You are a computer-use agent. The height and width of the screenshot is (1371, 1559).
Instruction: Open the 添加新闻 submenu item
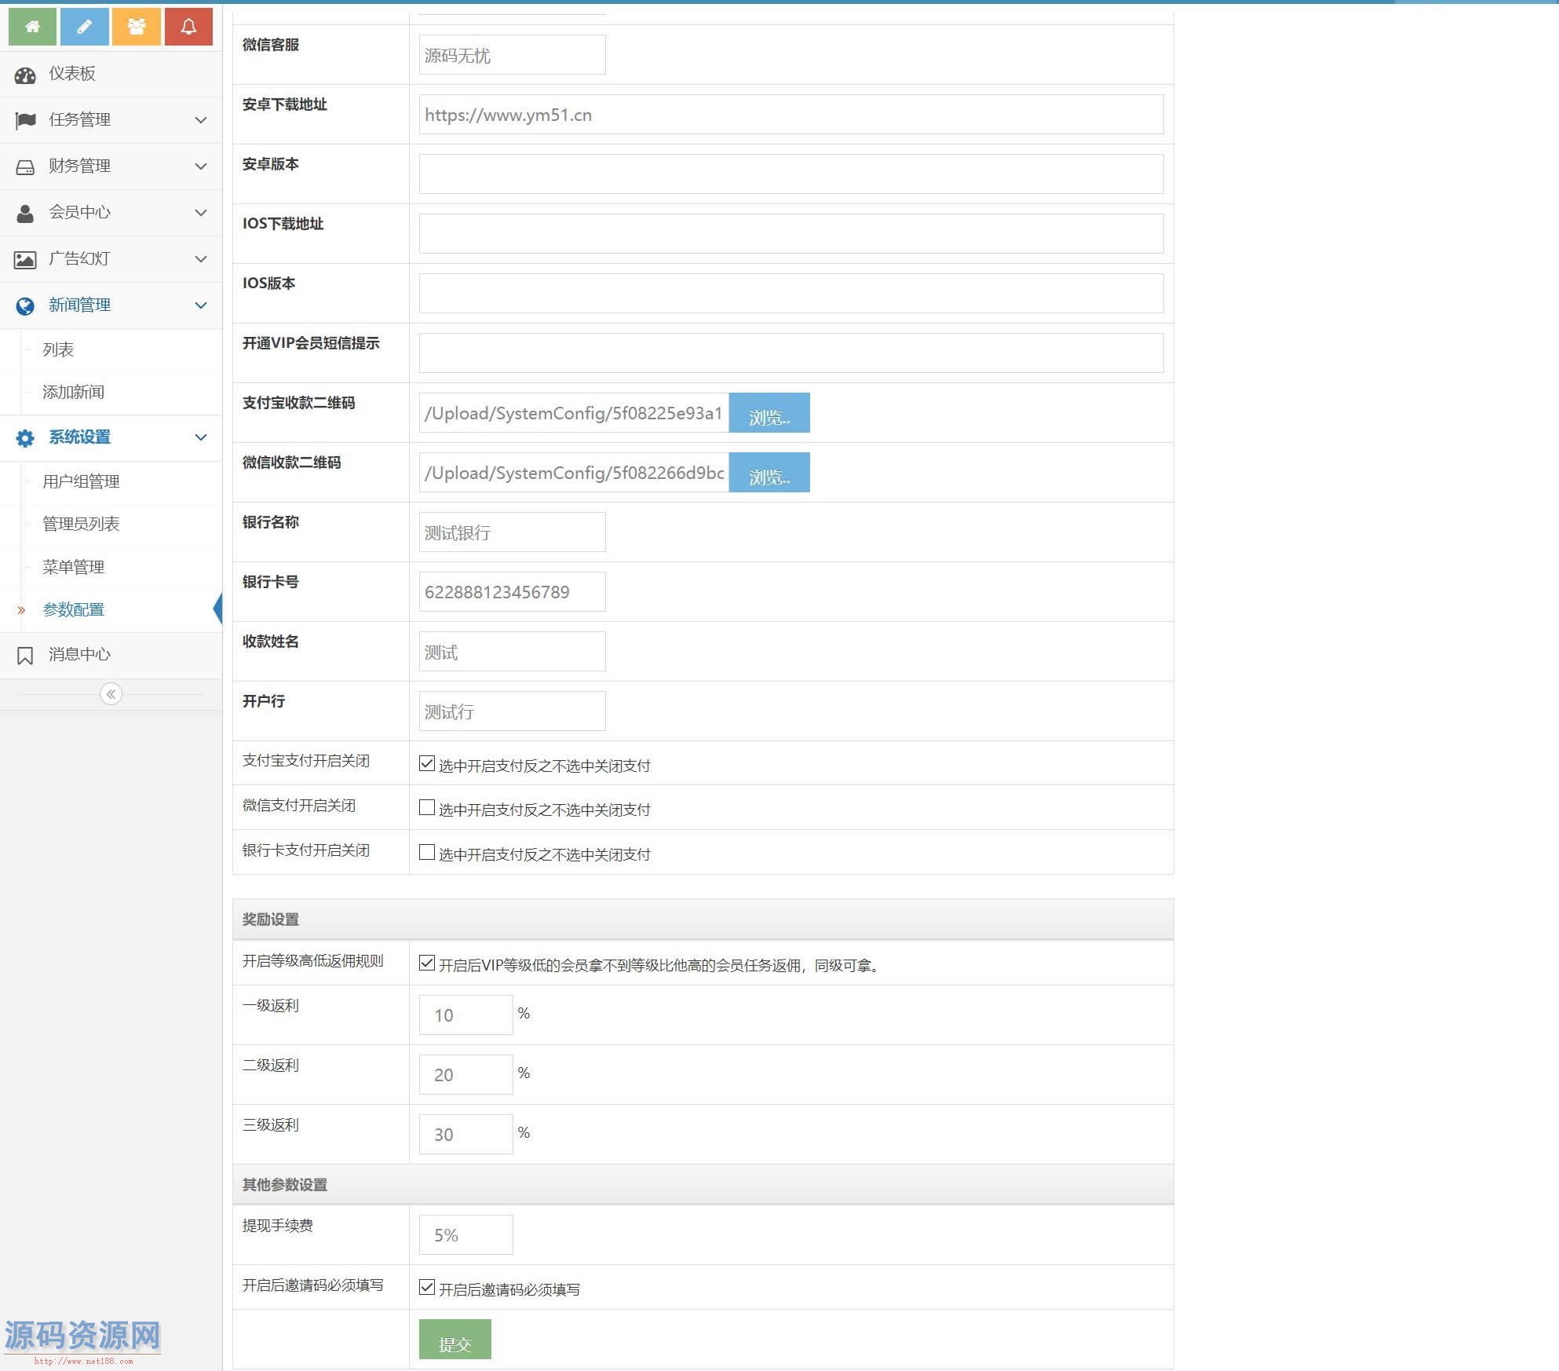pos(73,392)
